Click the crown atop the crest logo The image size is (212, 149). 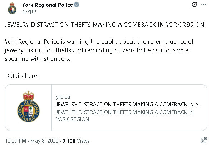click(28, 96)
